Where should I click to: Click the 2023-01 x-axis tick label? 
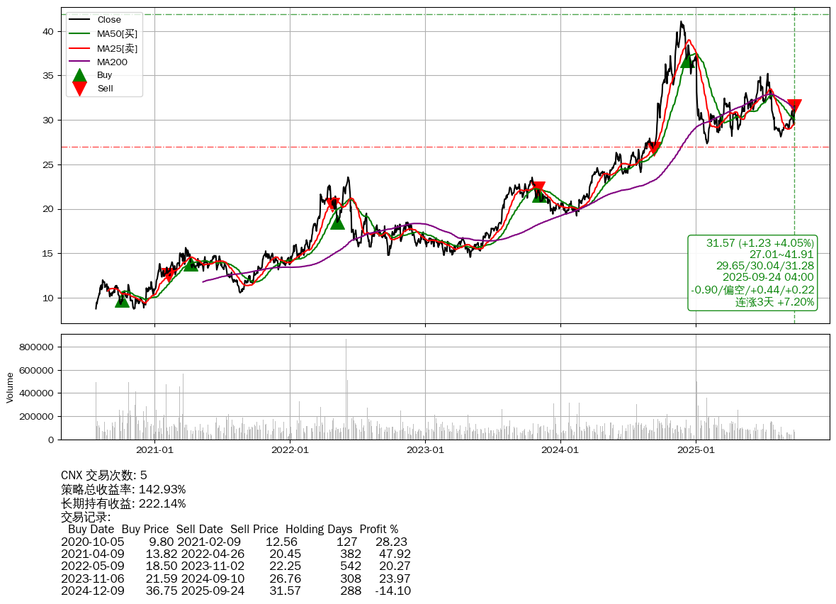pos(425,449)
